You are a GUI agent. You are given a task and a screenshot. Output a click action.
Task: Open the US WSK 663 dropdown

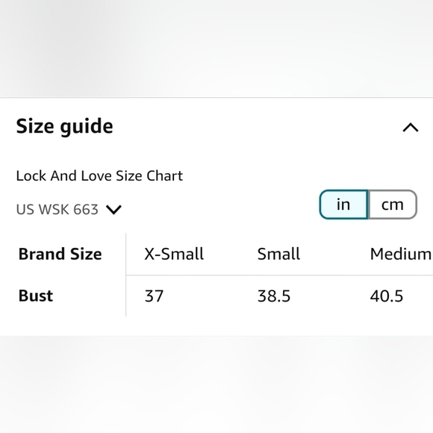tap(69, 209)
